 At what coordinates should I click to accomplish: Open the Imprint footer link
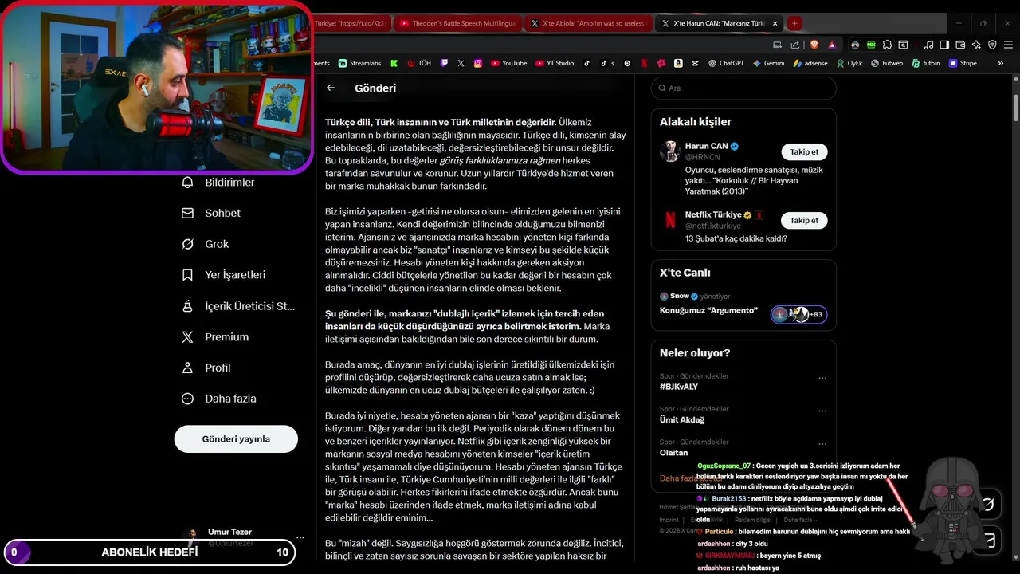[x=668, y=520]
